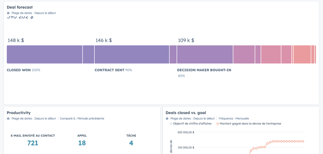
Task: Click the Comparé à : Période précédente text
Action: click(82, 119)
